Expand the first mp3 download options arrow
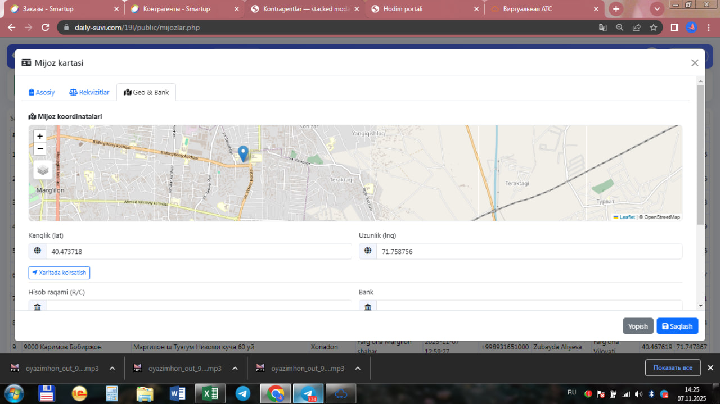This screenshot has height=404, width=720. click(x=112, y=369)
